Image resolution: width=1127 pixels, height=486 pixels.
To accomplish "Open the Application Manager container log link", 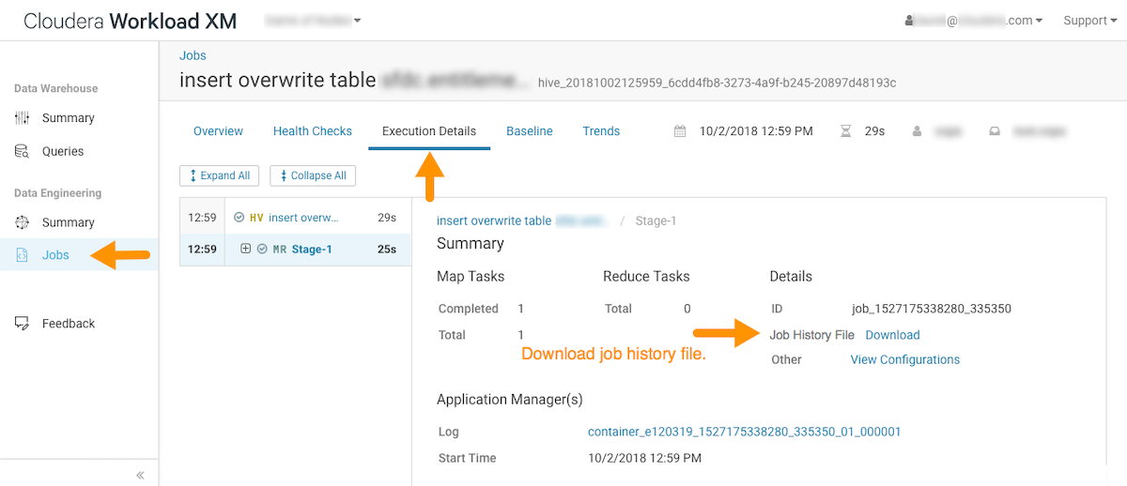I will 744,432.
